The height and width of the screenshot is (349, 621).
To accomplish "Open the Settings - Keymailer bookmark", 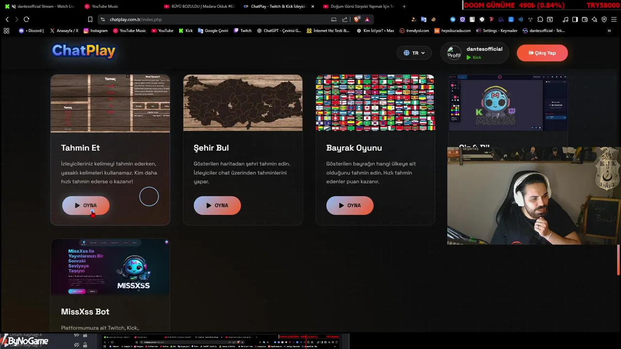I will coord(497,31).
